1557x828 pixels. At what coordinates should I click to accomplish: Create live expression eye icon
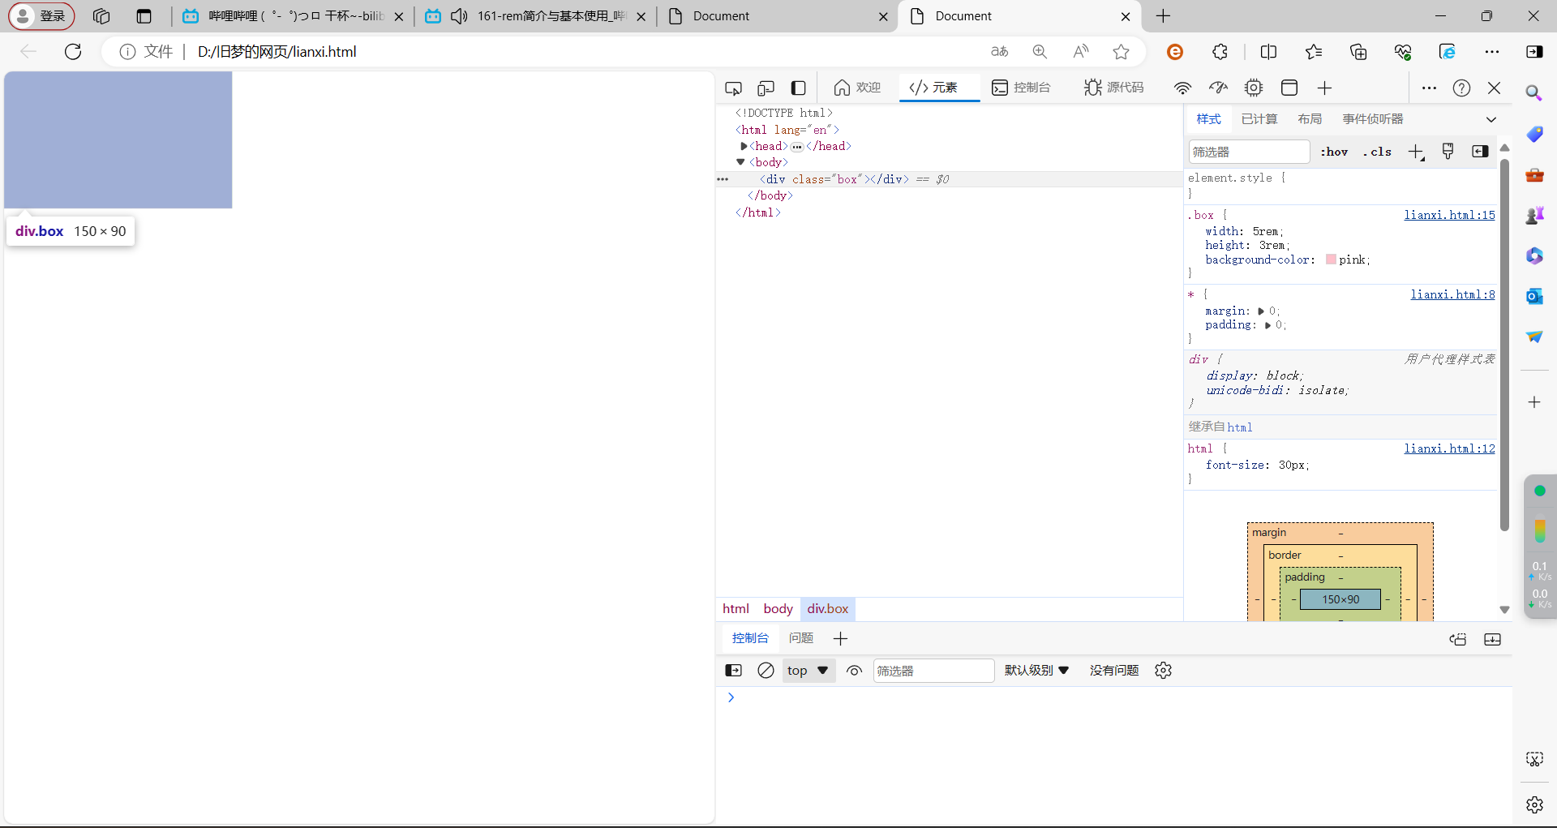(854, 671)
